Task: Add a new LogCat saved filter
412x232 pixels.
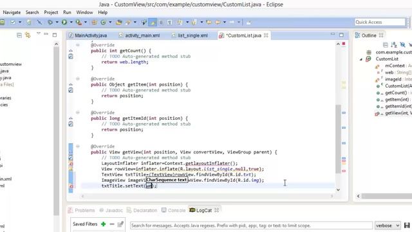Action: click(x=103, y=224)
